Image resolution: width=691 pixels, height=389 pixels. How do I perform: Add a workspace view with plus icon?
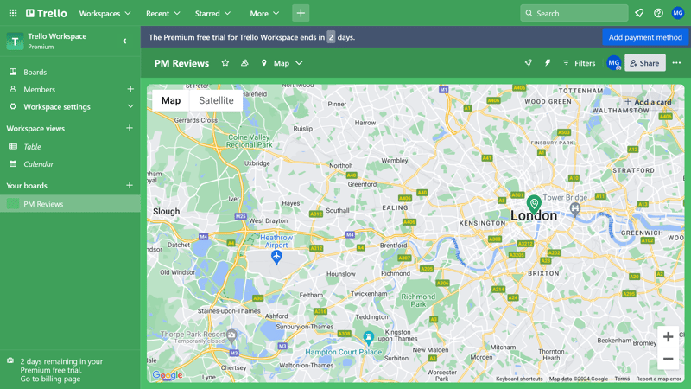click(130, 128)
